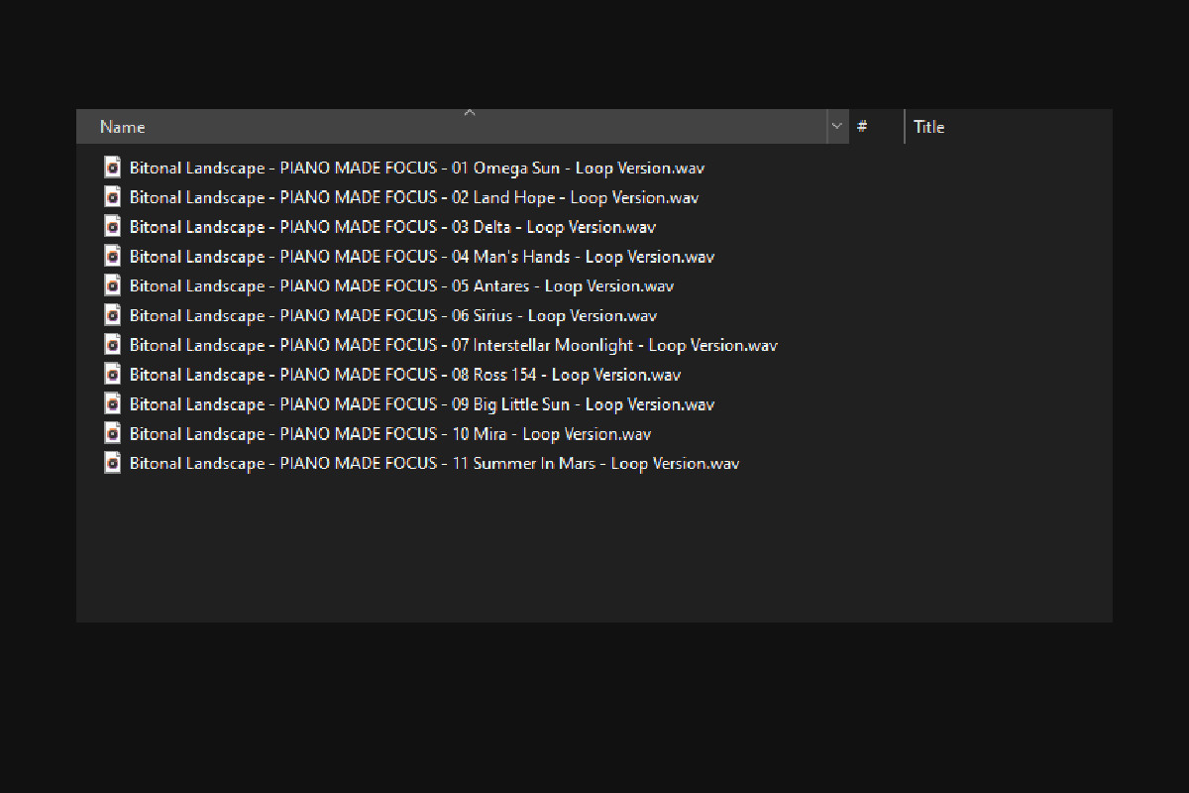
Task: Click the audio file icon for 02 Land Hope
Action: (113, 197)
